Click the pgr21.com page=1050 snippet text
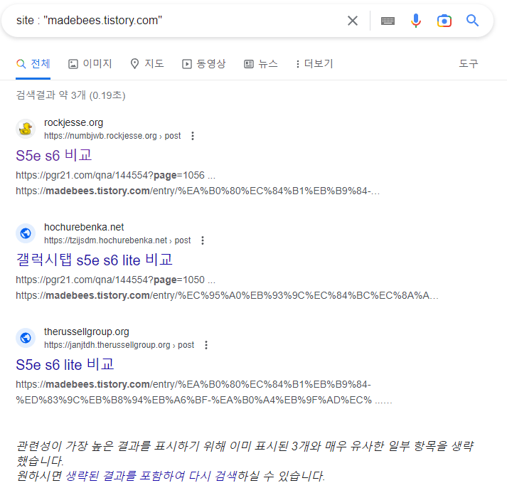Image resolution: width=507 pixels, height=488 pixels. 115,280
